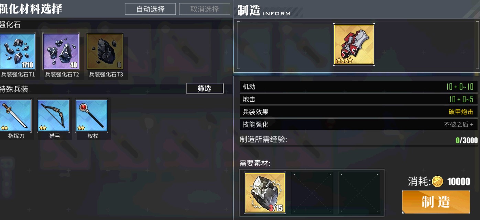Viewport: 480px width, 220px height.
Task: Pick the 指挥刀 sword weapon icon
Action: 15,116
